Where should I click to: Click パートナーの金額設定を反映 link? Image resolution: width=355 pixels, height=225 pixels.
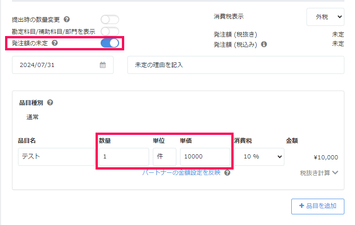pos(181,173)
